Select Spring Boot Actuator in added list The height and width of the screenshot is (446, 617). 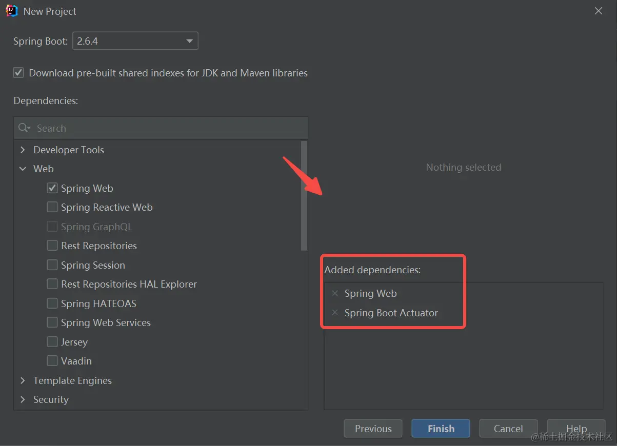[x=391, y=313]
